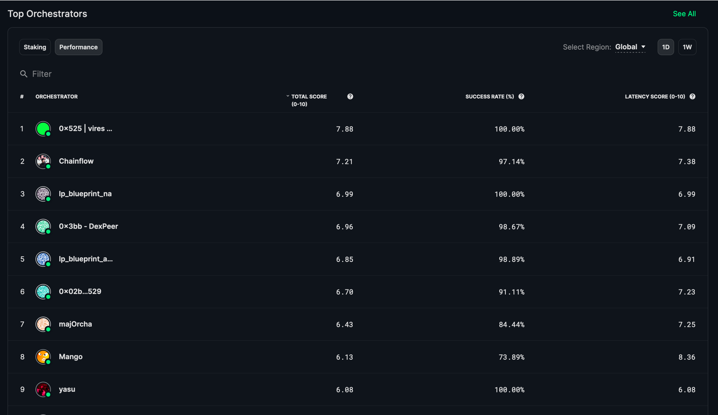Viewport: 718px width, 415px height.
Task: Click the yasu orchestrator avatar icon
Action: 43,389
